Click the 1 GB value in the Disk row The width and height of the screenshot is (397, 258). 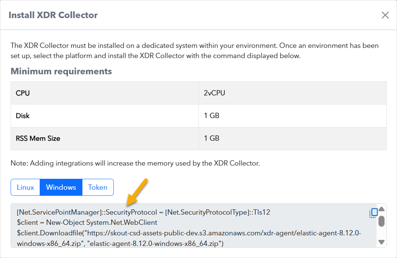(212, 116)
